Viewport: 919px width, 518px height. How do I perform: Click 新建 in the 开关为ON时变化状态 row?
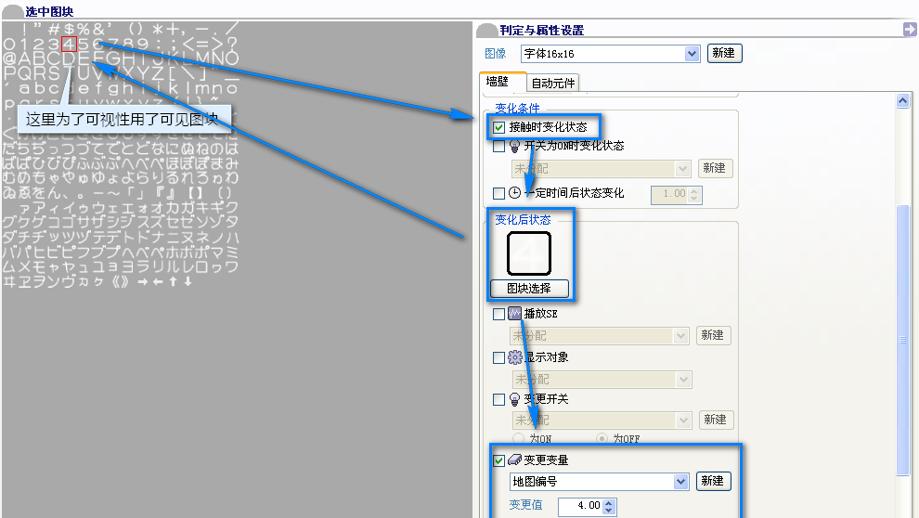[715, 168]
